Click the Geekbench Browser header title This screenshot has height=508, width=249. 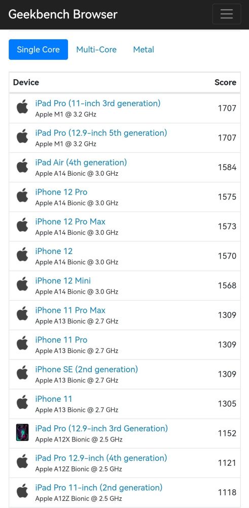(63, 14)
